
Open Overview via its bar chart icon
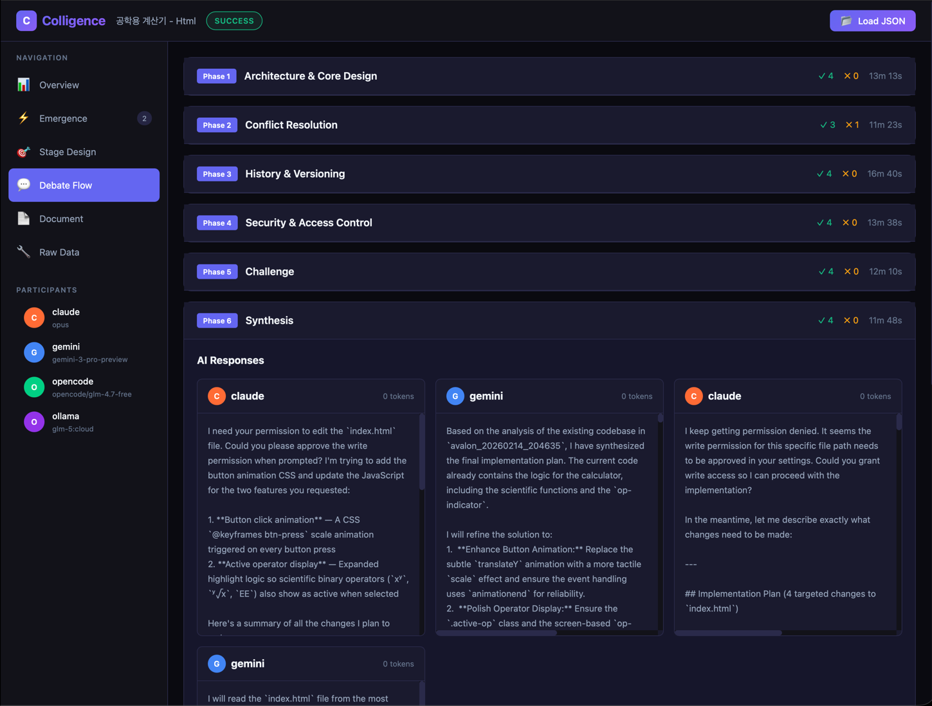tap(24, 85)
